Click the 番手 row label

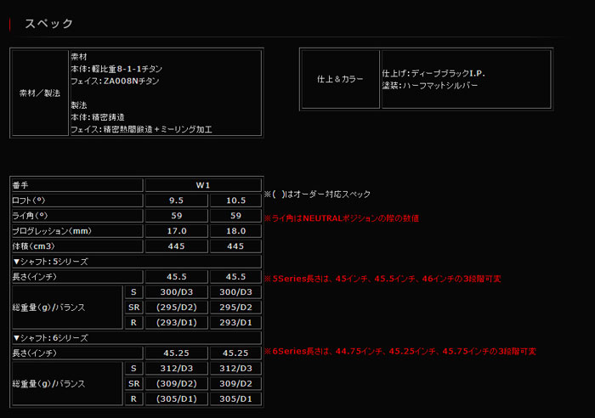point(22,184)
